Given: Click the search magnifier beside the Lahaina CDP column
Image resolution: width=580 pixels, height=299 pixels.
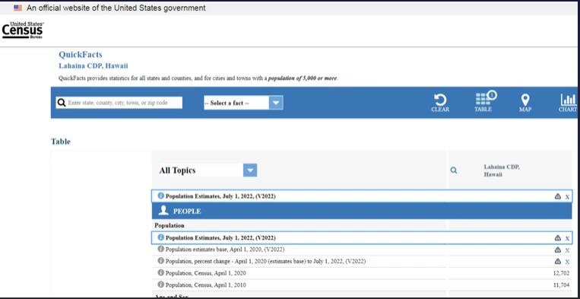Looking at the screenshot, I should [x=454, y=170].
